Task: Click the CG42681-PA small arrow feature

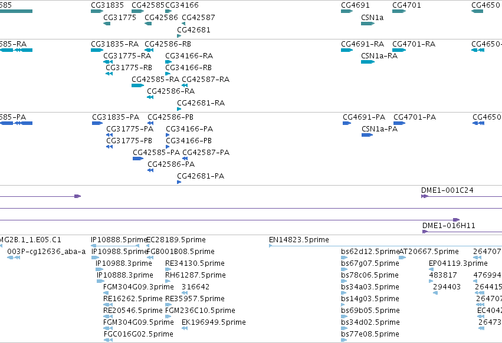Action: coord(179,182)
